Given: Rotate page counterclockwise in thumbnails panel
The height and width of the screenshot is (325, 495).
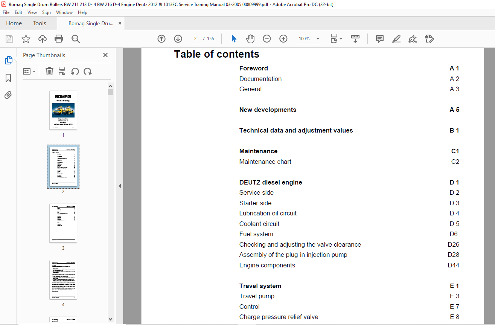Looking at the screenshot, I should coord(75,71).
